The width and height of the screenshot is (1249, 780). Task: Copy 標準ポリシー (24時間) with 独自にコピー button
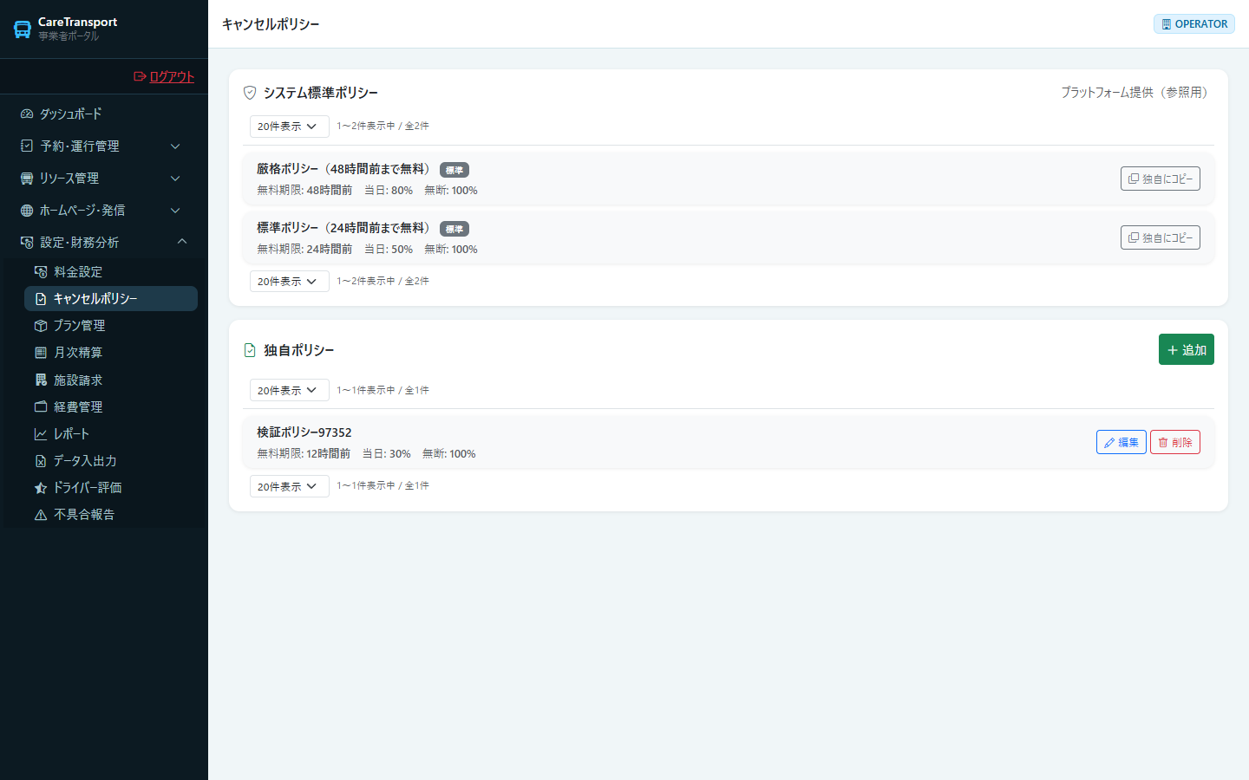tap(1161, 237)
